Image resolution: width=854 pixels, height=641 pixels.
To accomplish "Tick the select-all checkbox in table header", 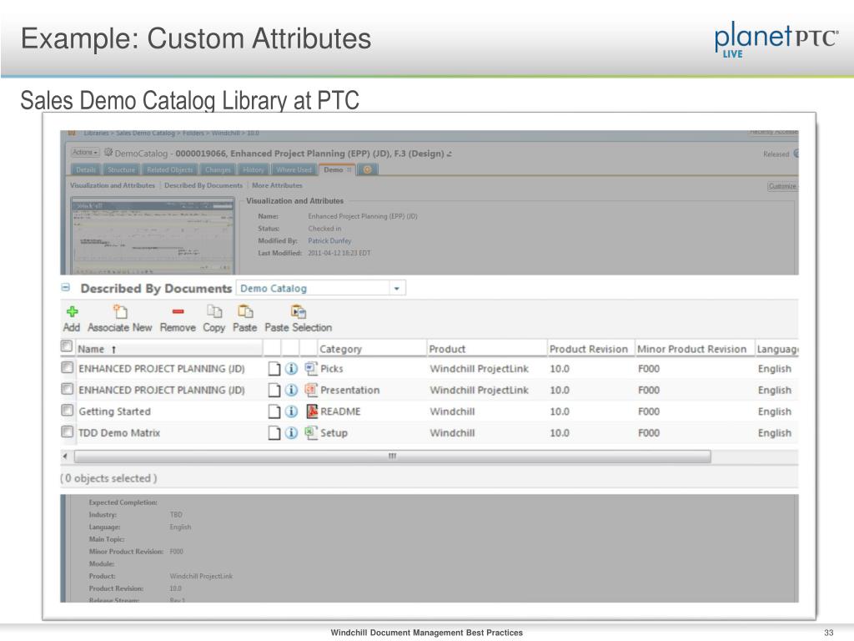I will (67, 346).
